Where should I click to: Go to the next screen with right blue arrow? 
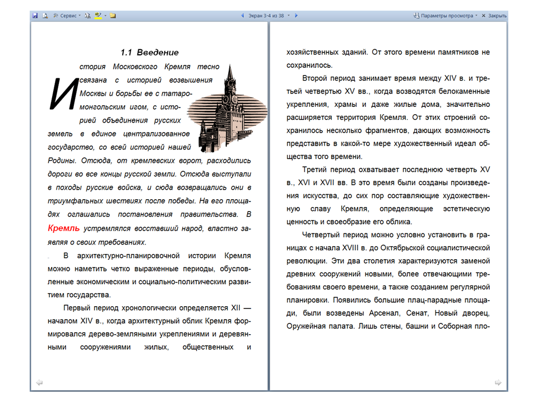(296, 16)
